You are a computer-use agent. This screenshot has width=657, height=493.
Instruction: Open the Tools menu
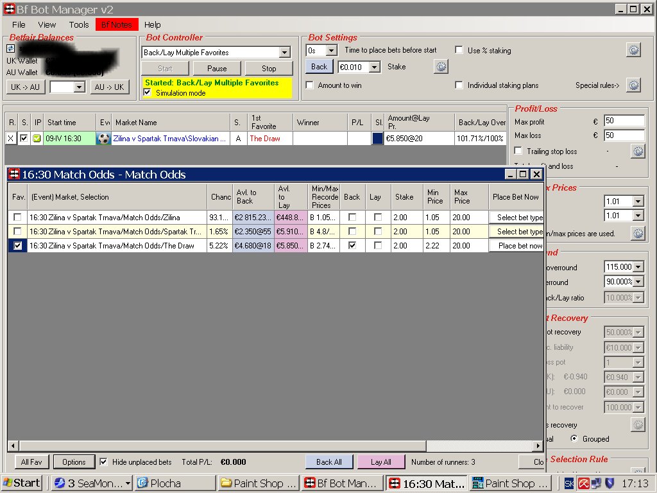coord(79,25)
